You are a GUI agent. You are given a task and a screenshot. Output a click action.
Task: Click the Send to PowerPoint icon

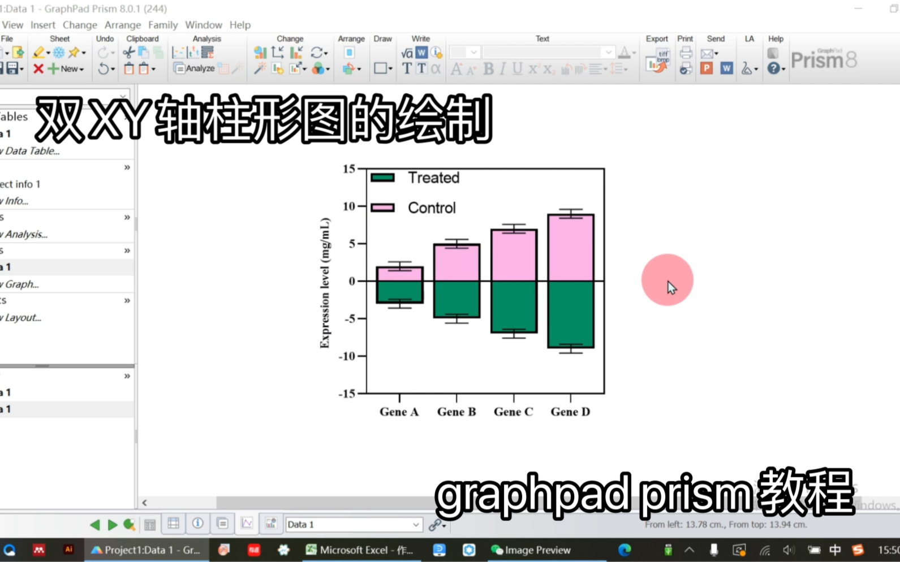[x=707, y=68]
